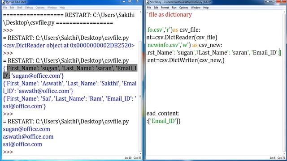This screenshot has width=287, height=161.
Task: Click Col: 57 status in Shell window
Action: (137, 158)
